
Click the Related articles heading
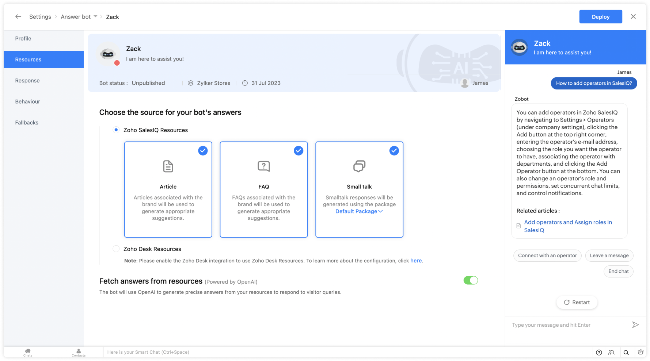point(538,211)
